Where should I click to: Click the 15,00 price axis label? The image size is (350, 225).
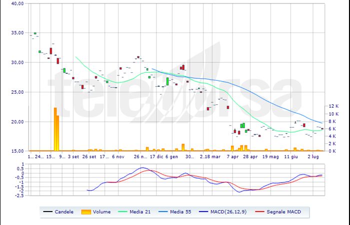tap(17, 151)
